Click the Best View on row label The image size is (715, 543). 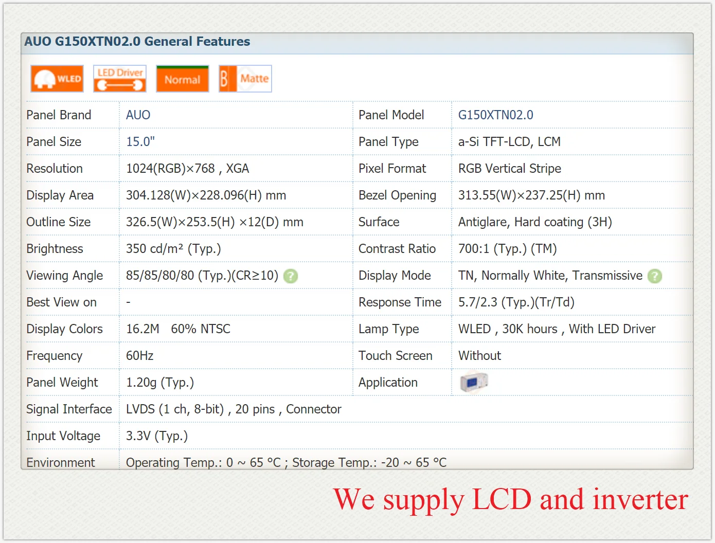(62, 302)
